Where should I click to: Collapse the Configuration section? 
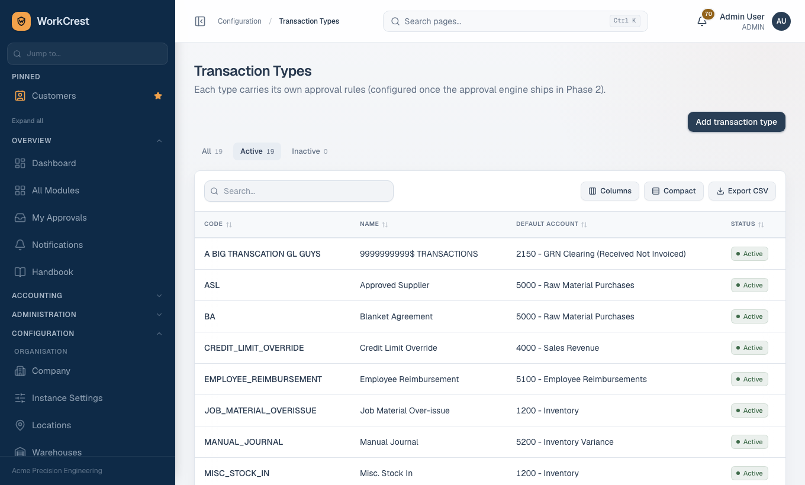point(88,334)
